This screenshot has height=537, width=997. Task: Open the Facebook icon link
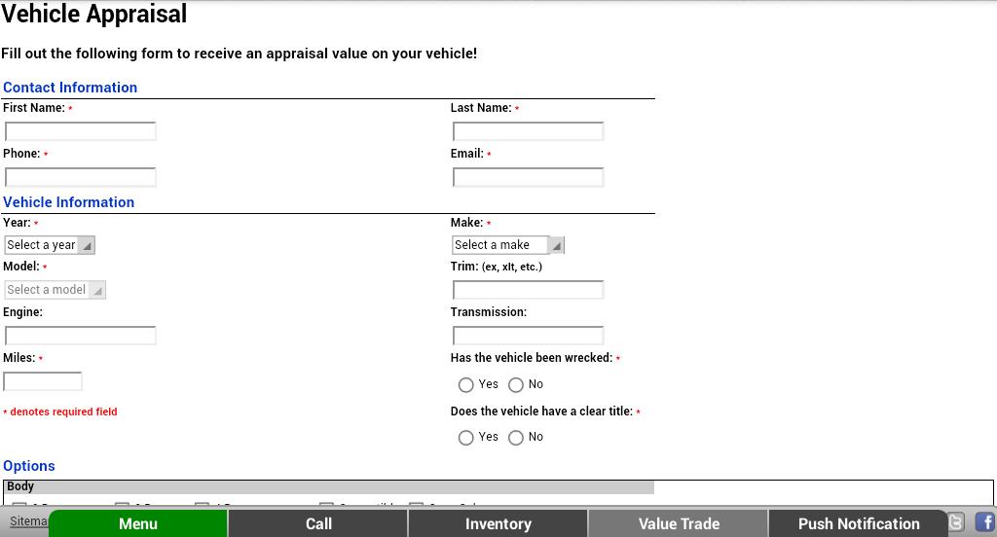985,522
